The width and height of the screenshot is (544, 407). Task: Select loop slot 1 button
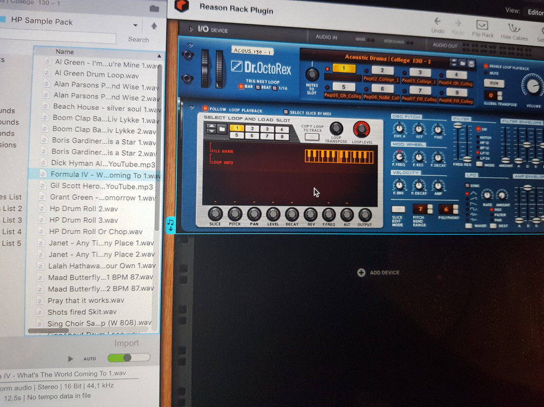click(344, 68)
